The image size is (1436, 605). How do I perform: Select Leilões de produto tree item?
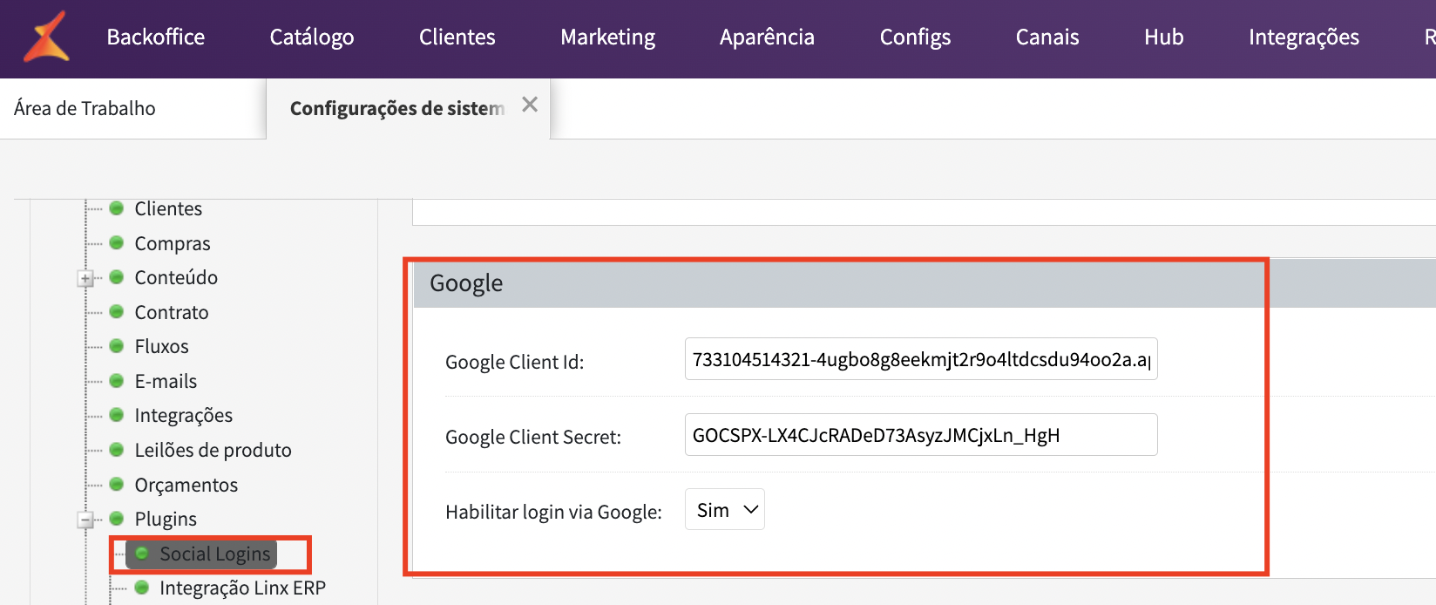[213, 451]
